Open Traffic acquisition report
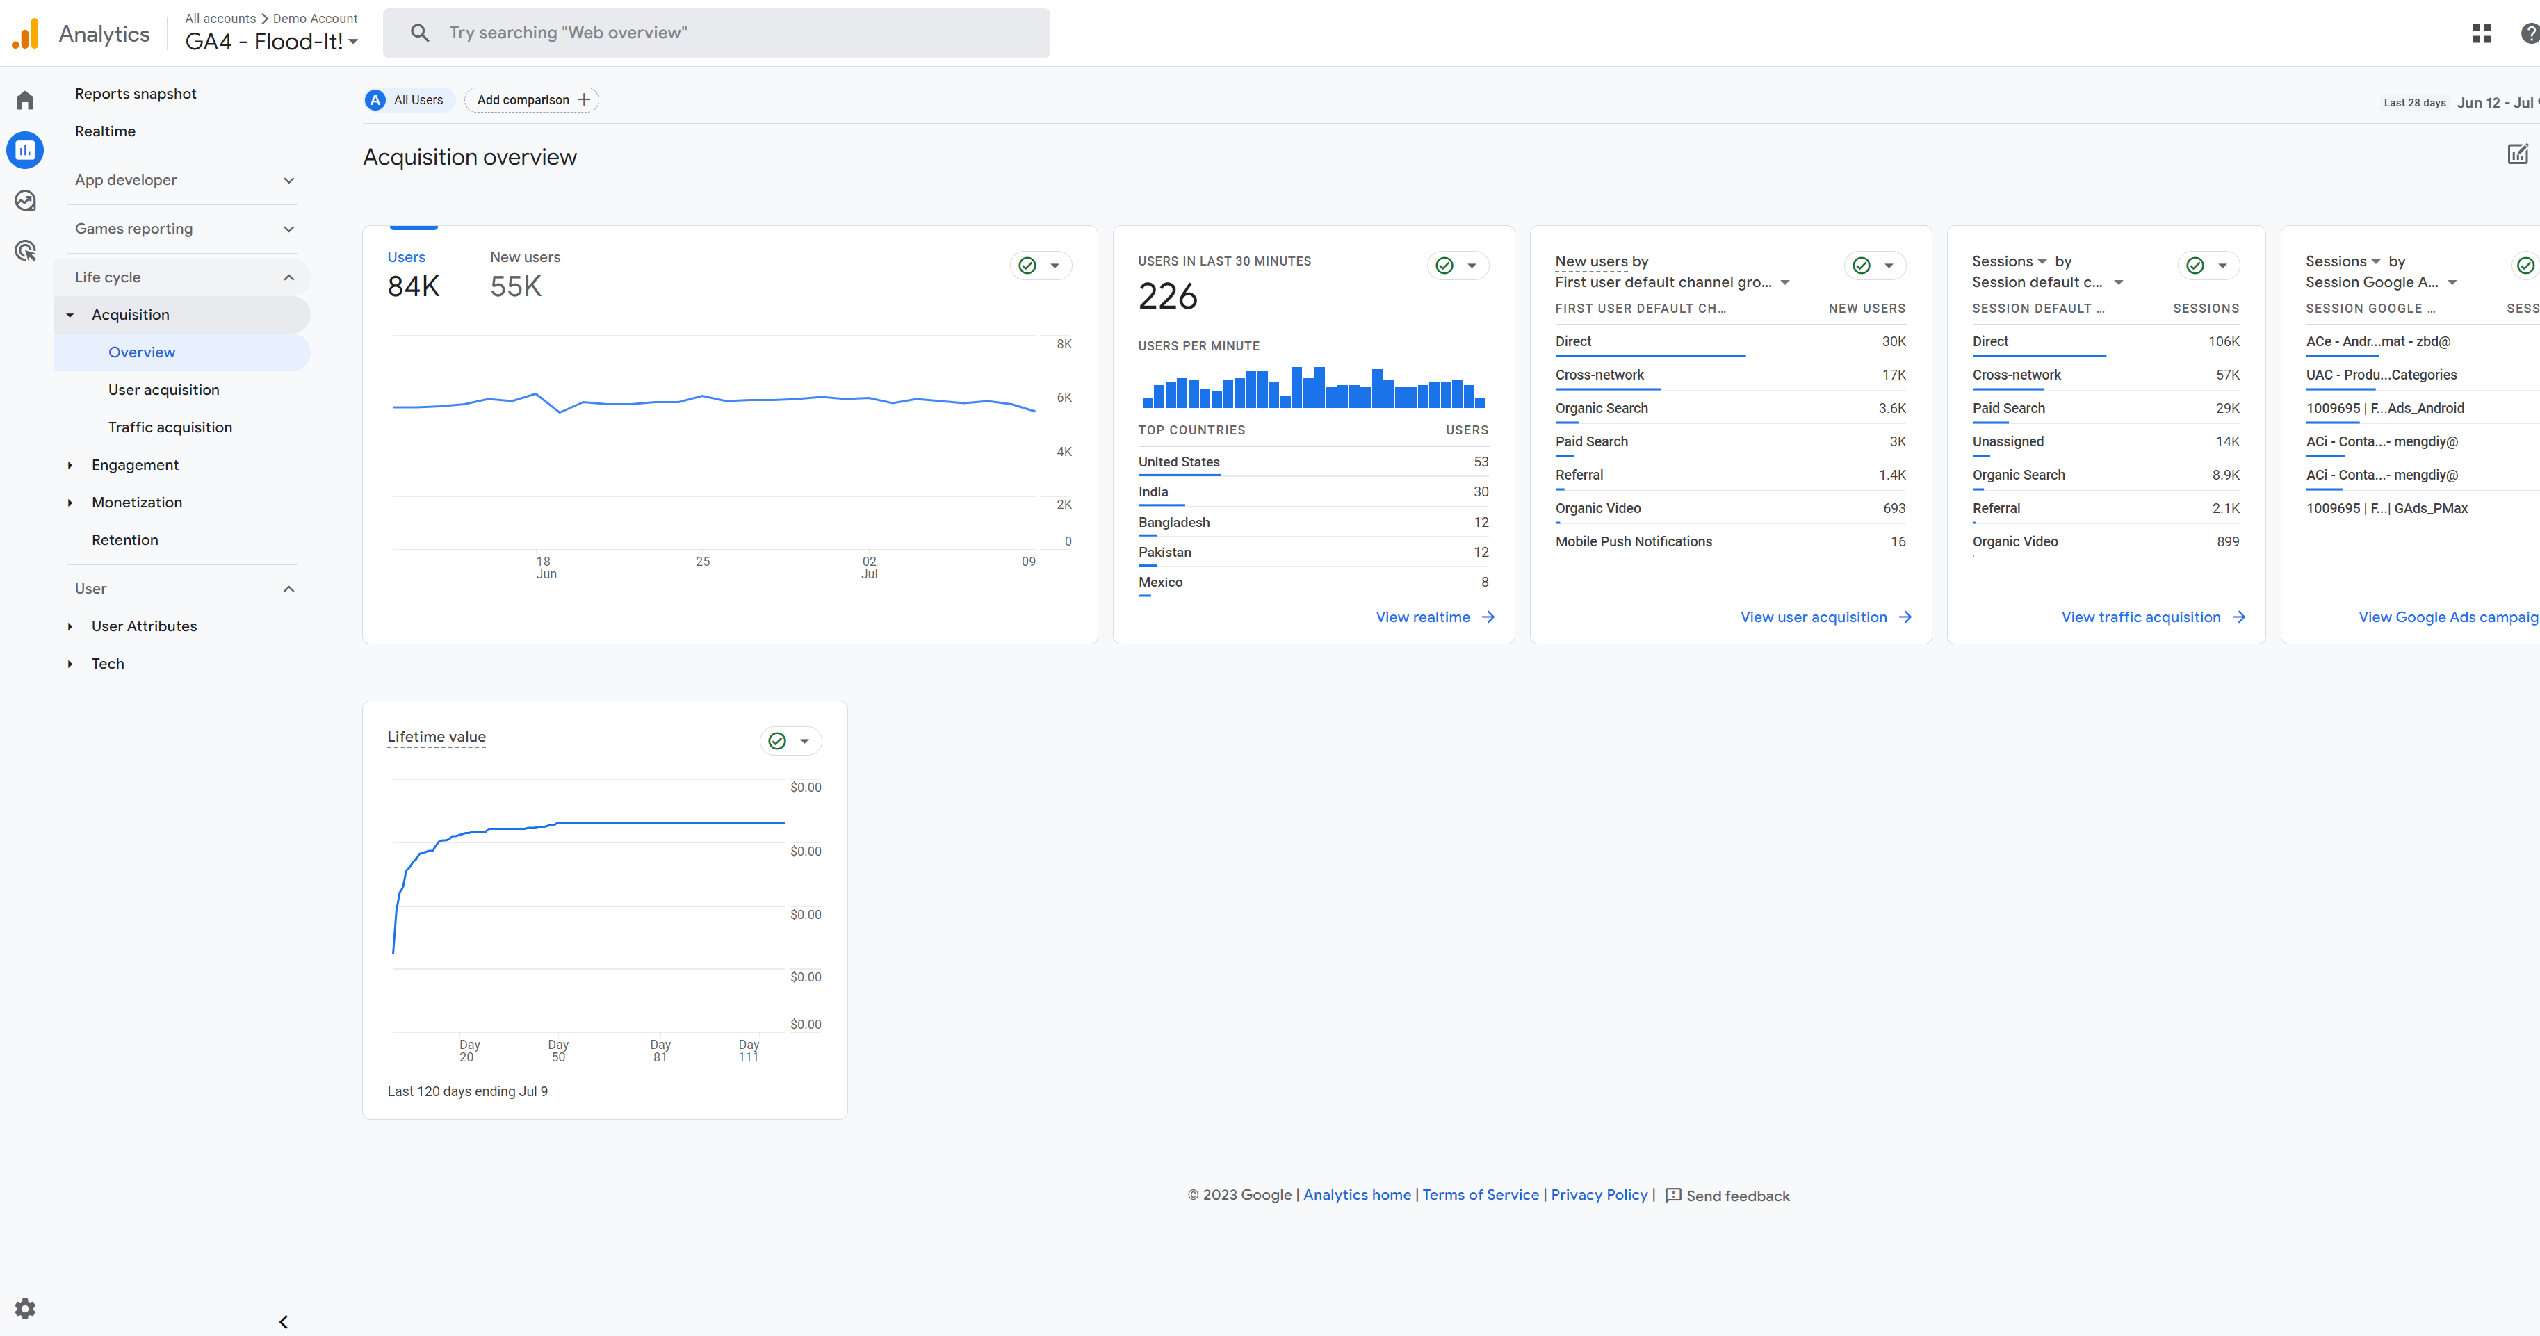This screenshot has height=1336, width=2540. [170, 427]
